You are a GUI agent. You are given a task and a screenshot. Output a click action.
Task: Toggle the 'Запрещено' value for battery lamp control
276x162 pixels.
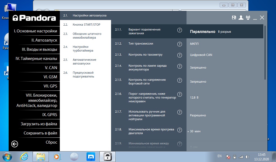[x=198, y=68]
